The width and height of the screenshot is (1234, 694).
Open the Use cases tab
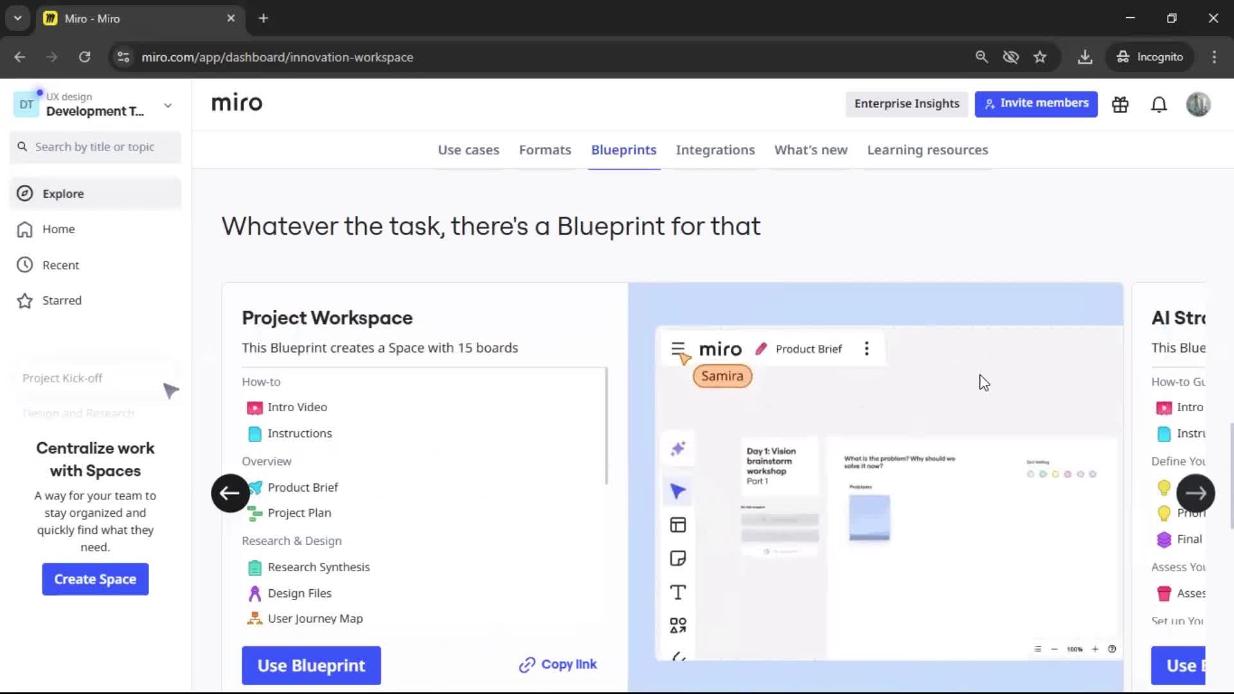click(469, 150)
